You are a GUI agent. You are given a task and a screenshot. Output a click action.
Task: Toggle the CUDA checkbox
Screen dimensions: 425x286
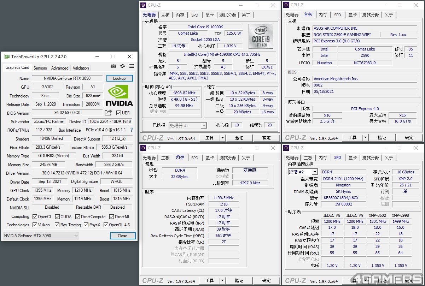[57, 217]
